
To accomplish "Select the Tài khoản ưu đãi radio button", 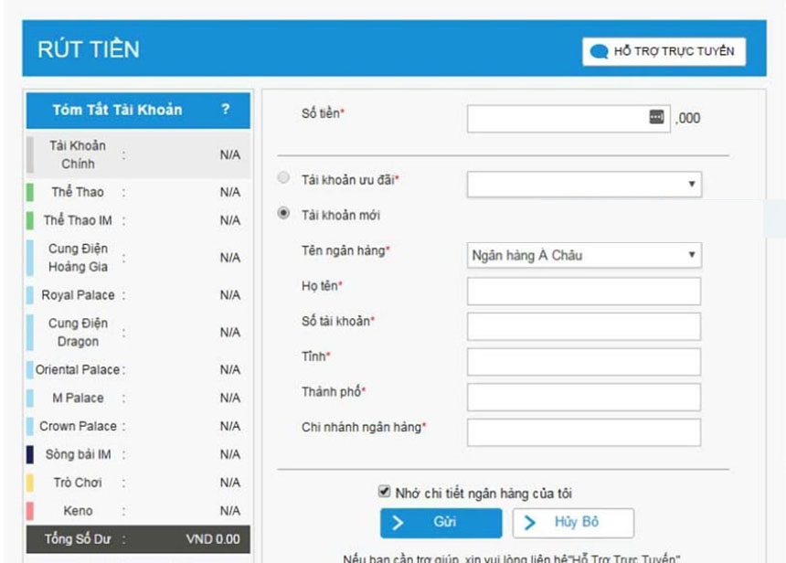I will [283, 178].
